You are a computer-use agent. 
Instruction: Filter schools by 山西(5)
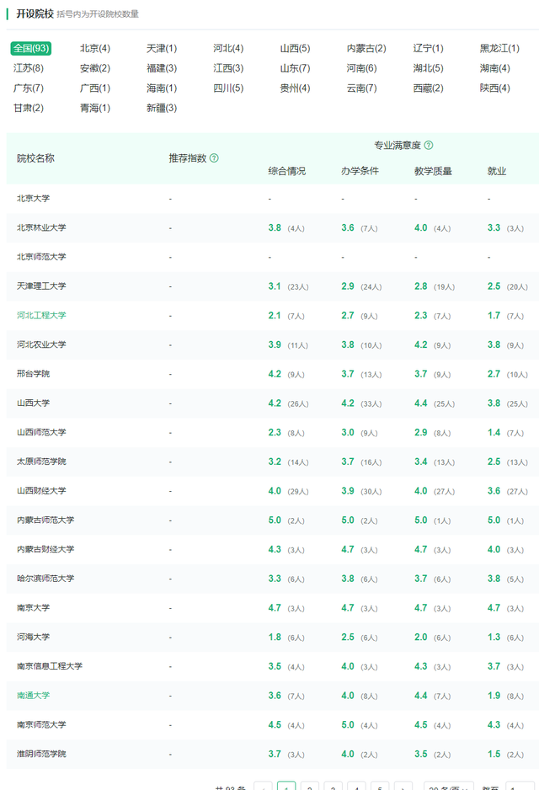(x=296, y=48)
